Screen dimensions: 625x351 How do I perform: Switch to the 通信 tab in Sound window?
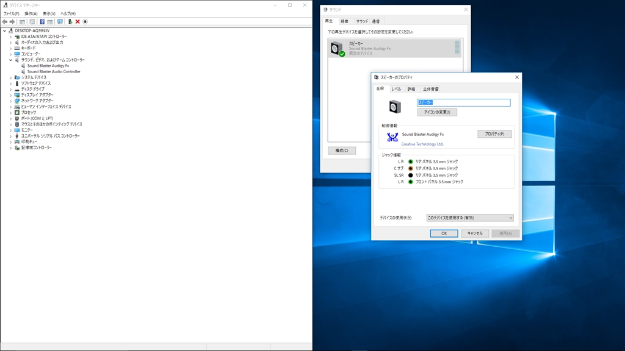click(x=376, y=21)
